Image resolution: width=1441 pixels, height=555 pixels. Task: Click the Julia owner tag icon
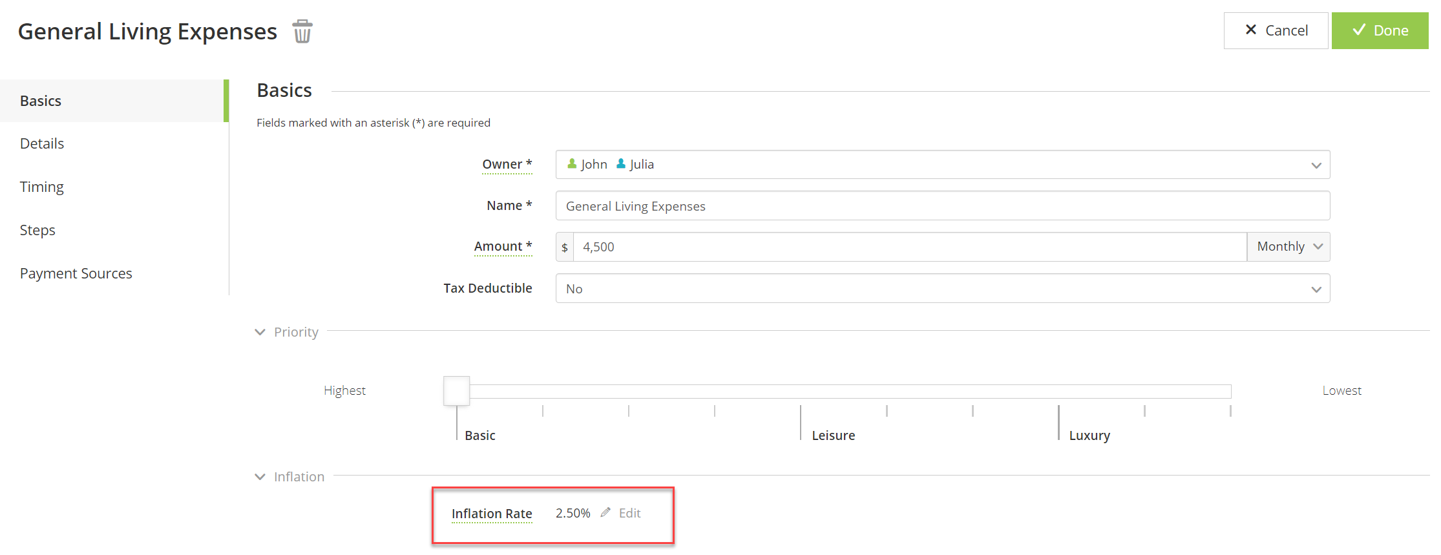pyautogui.click(x=621, y=164)
